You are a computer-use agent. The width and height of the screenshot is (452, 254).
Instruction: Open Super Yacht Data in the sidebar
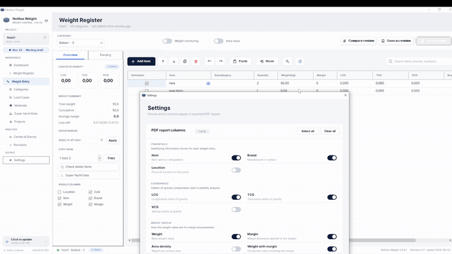coord(25,113)
